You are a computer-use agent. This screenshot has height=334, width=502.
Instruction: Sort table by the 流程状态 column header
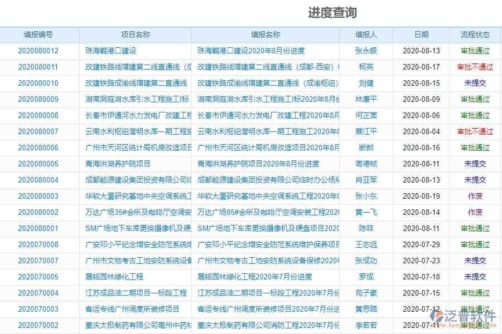pos(474,35)
